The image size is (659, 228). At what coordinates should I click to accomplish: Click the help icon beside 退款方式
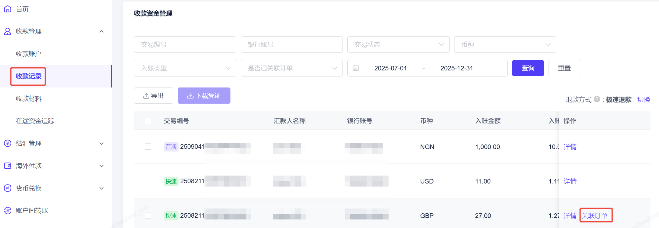click(597, 99)
